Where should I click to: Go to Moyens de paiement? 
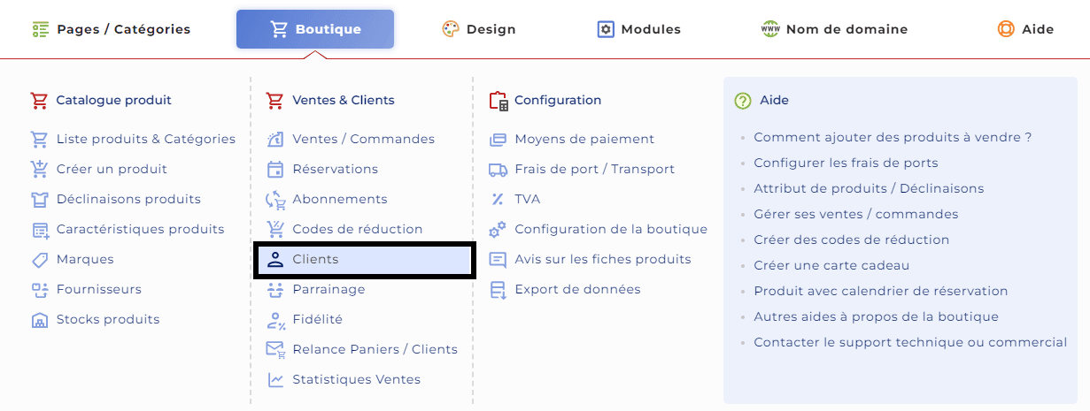(584, 139)
